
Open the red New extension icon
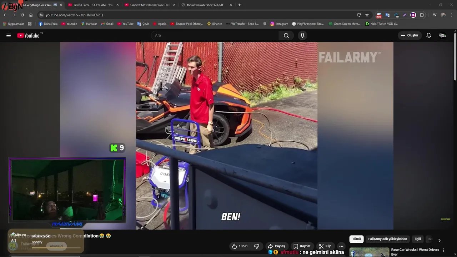pyautogui.click(x=379, y=15)
